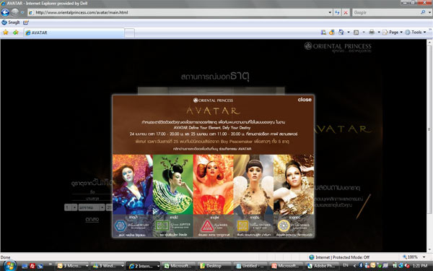Click the Research toolbar icon
Viewport: 433px width, 271px height.
323,33
